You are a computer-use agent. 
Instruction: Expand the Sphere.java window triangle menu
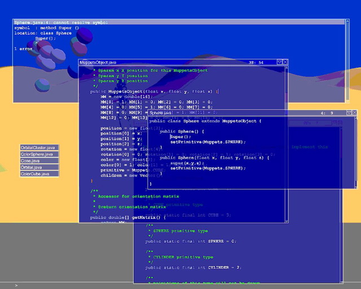(x=349, y=113)
